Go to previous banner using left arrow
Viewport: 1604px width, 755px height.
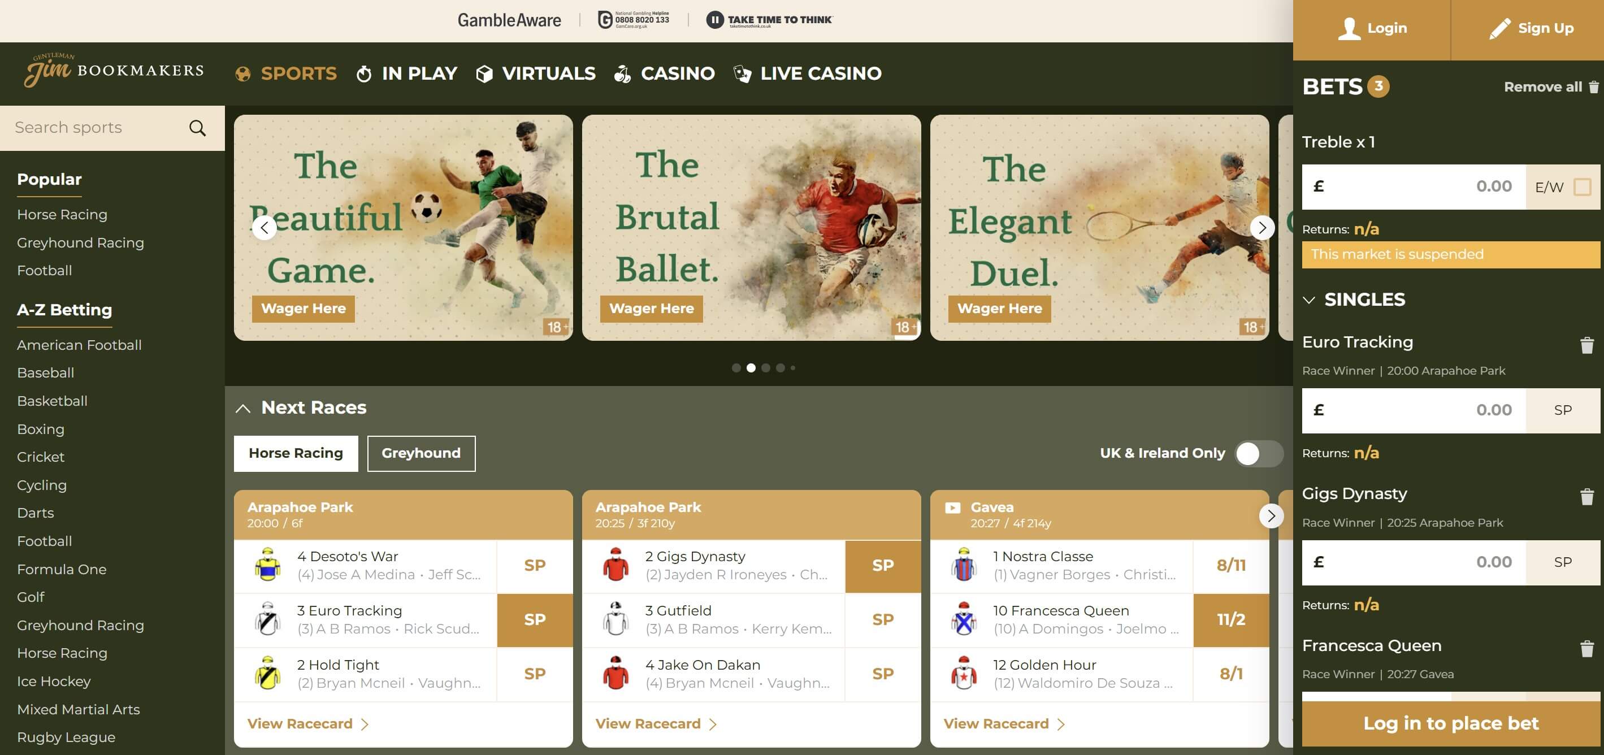265,228
